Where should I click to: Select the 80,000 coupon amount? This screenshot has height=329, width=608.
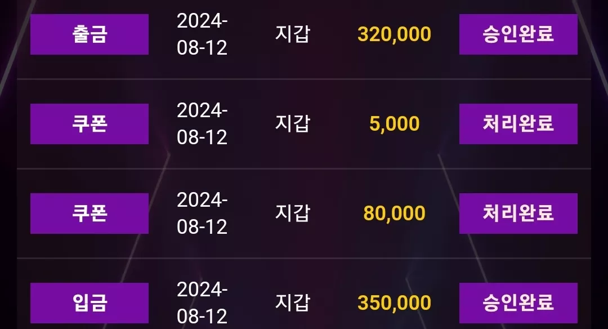pos(394,214)
